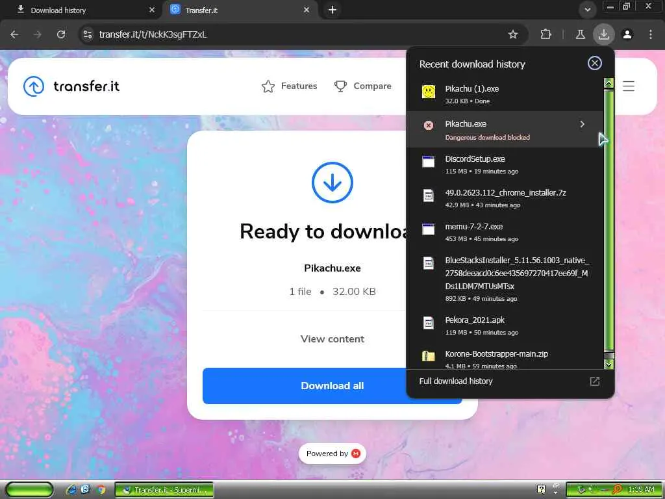This screenshot has height=499, width=665.
Task: Click the browser forward arrow
Action: tap(38, 34)
